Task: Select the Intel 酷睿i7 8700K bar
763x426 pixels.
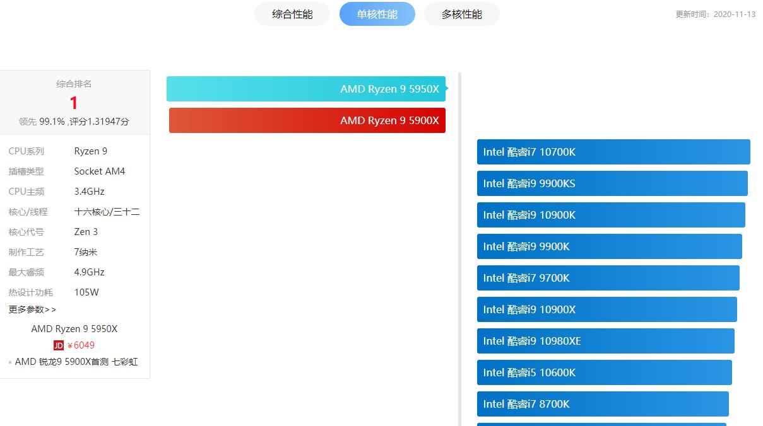Action: 601,404
